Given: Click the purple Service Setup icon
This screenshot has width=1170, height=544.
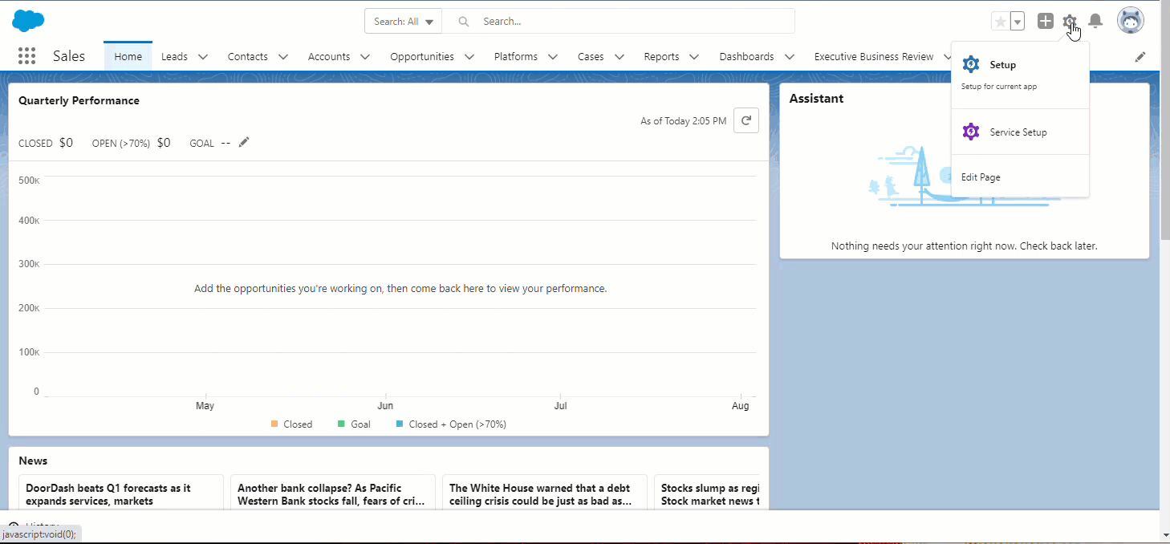Looking at the screenshot, I should [971, 132].
